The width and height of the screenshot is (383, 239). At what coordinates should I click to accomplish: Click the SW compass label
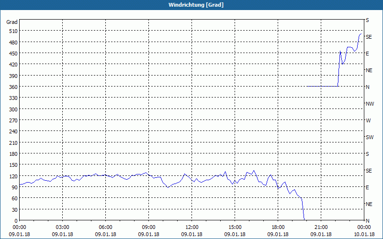[370, 137]
